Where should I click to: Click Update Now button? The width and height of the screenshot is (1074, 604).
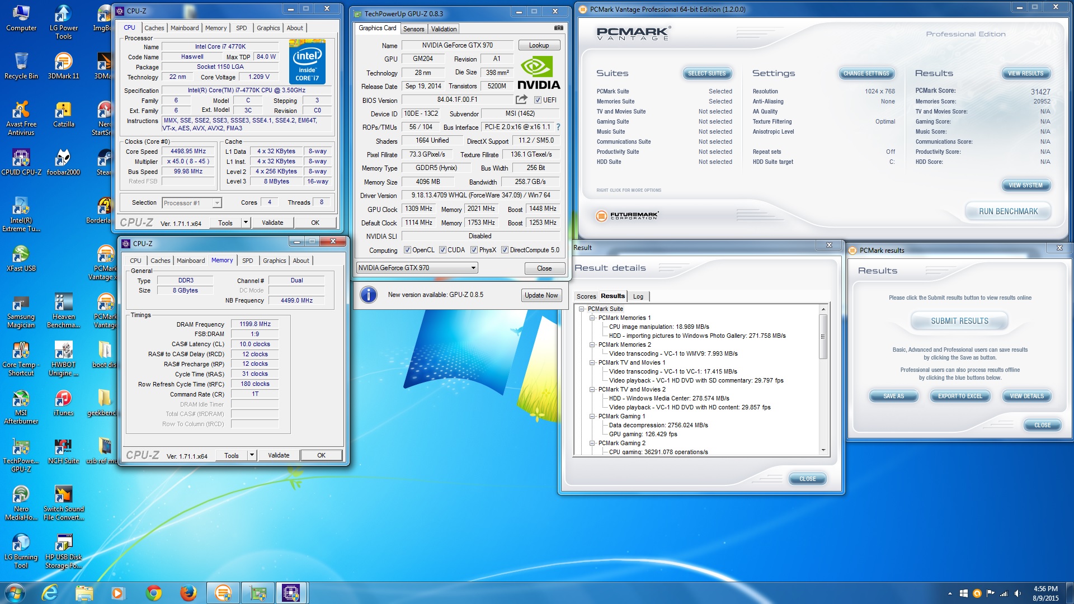pyautogui.click(x=541, y=295)
